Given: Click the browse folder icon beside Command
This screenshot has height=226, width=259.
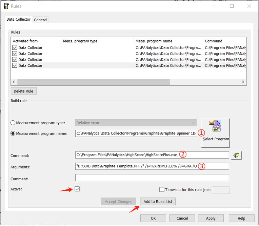Looking at the screenshot, I should pos(236,155).
